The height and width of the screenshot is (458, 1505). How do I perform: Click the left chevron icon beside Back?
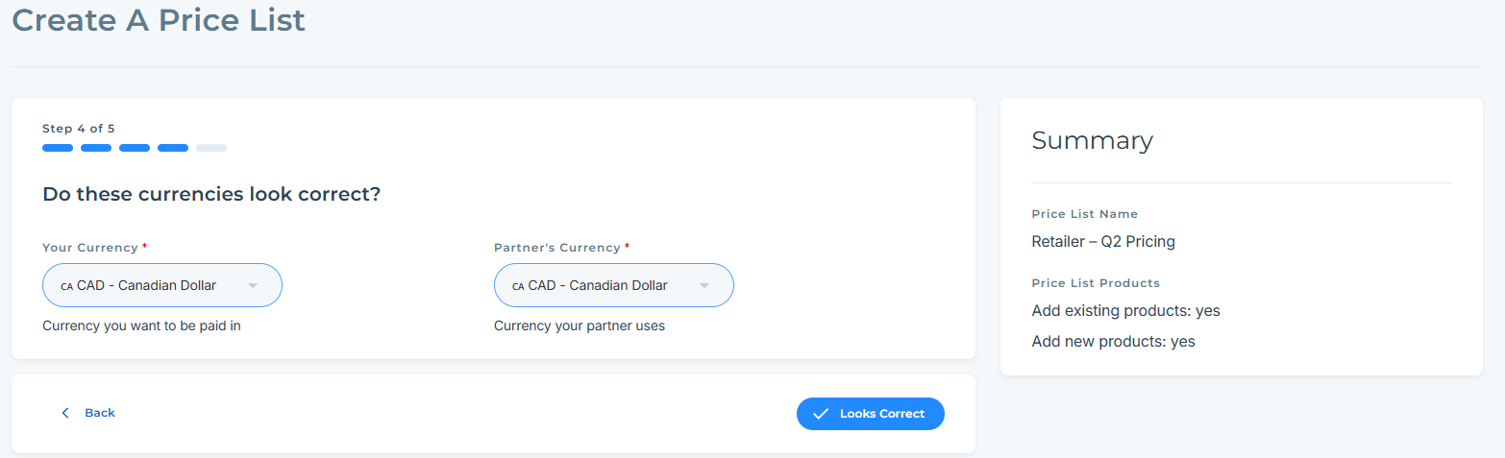pyautogui.click(x=65, y=413)
